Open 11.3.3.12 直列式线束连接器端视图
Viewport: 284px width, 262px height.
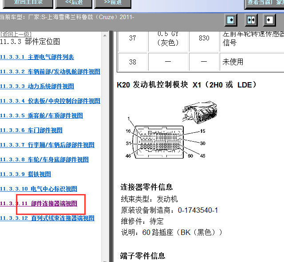(x=47, y=218)
